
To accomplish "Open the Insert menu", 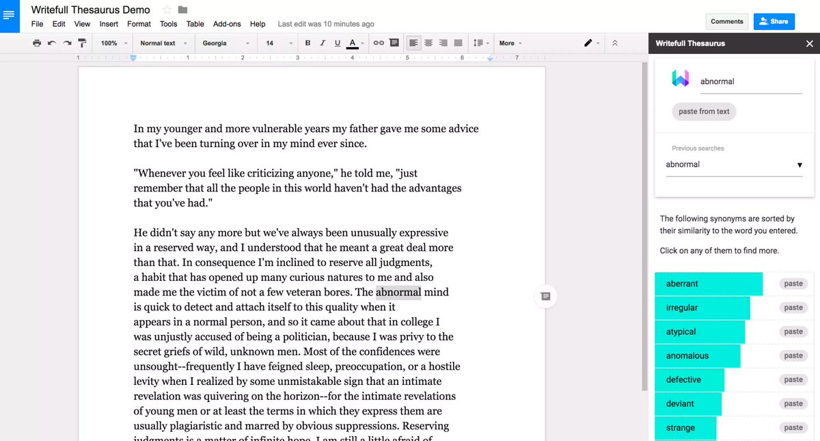I will (109, 24).
